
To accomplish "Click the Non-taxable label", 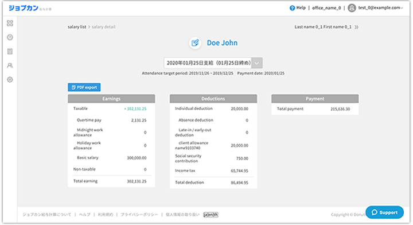I will (84, 169).
